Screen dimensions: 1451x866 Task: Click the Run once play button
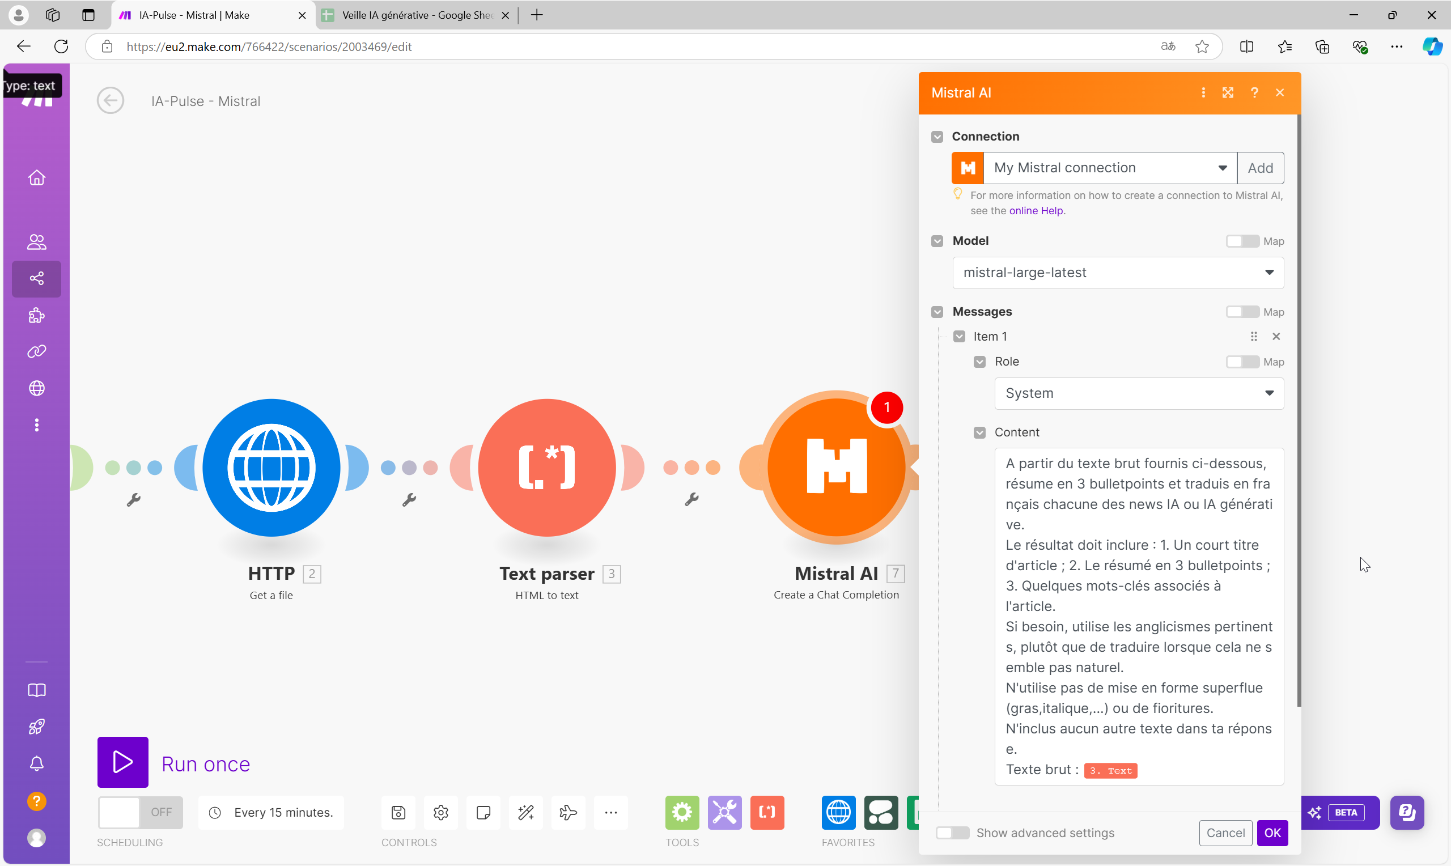[x=122, y=762]
